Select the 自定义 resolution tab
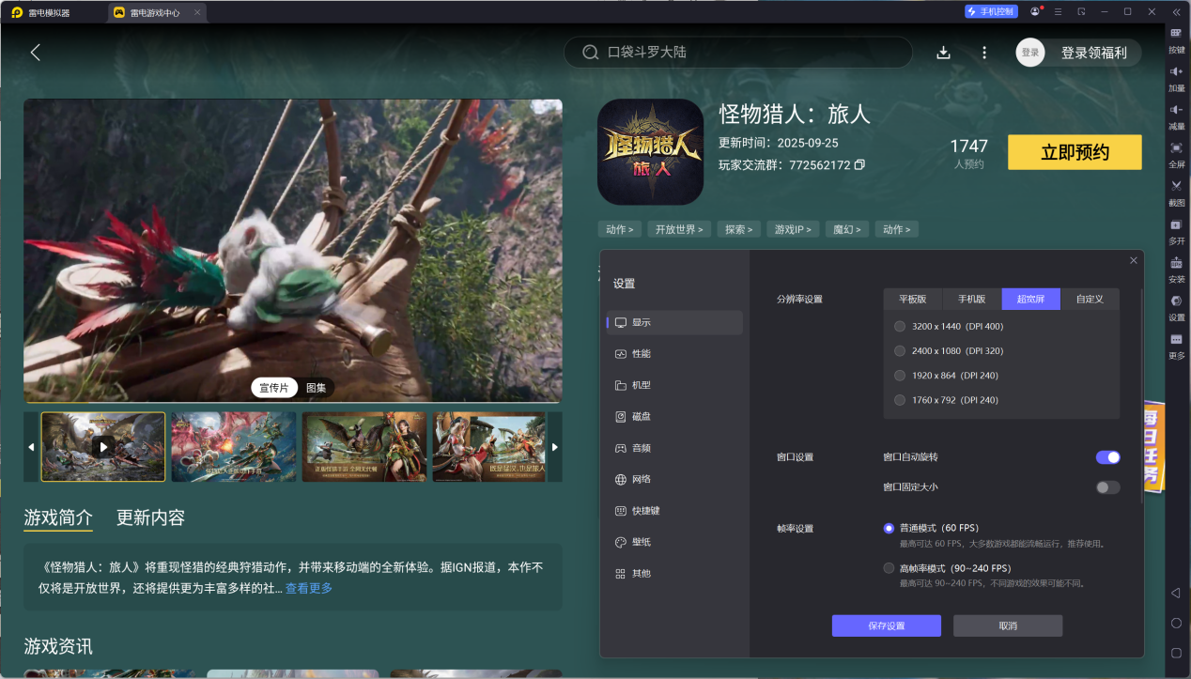 click(1090, 299)
